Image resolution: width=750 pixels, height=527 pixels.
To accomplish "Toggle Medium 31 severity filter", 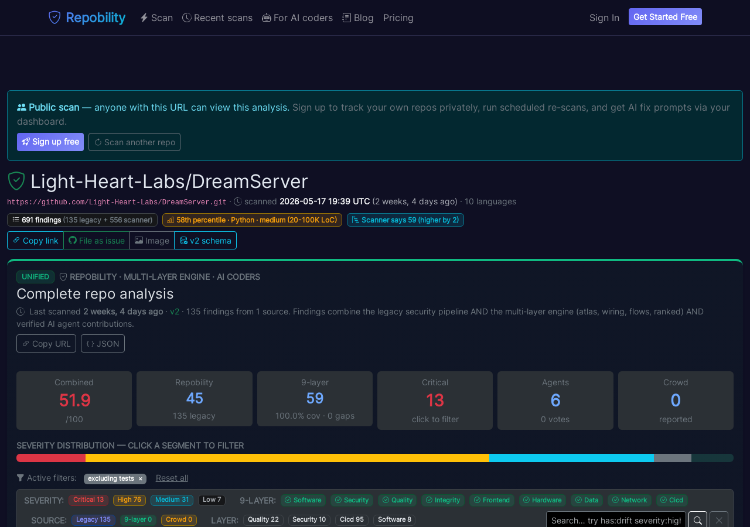I will tap(172, 500).
